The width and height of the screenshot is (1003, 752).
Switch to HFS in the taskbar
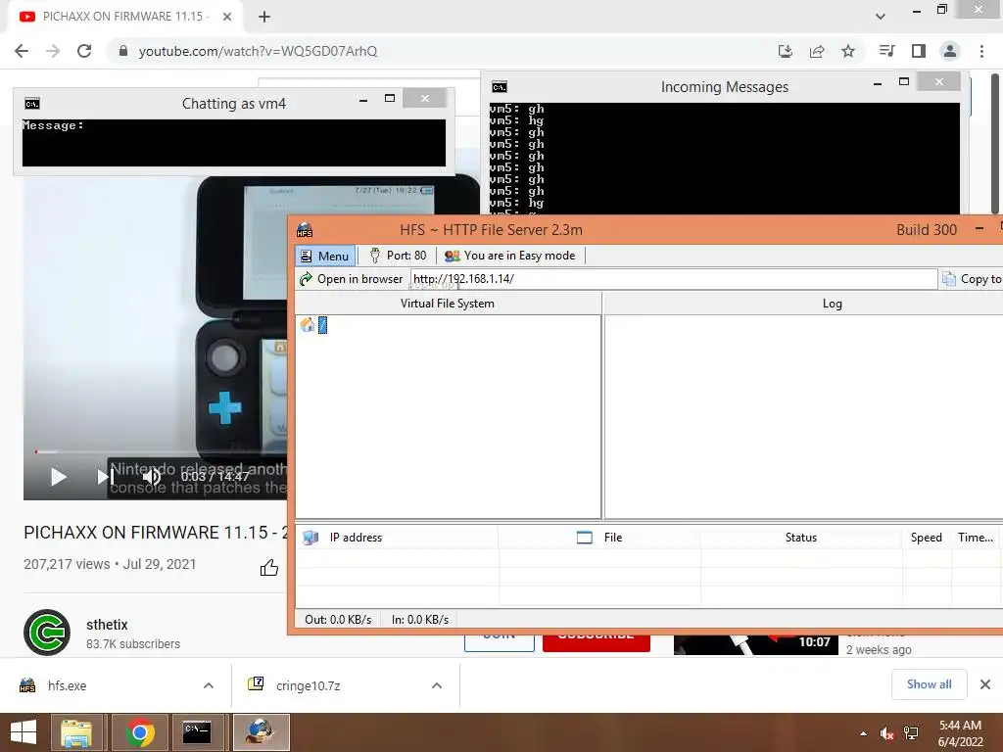pyautogui.click(x=261, y=732)
